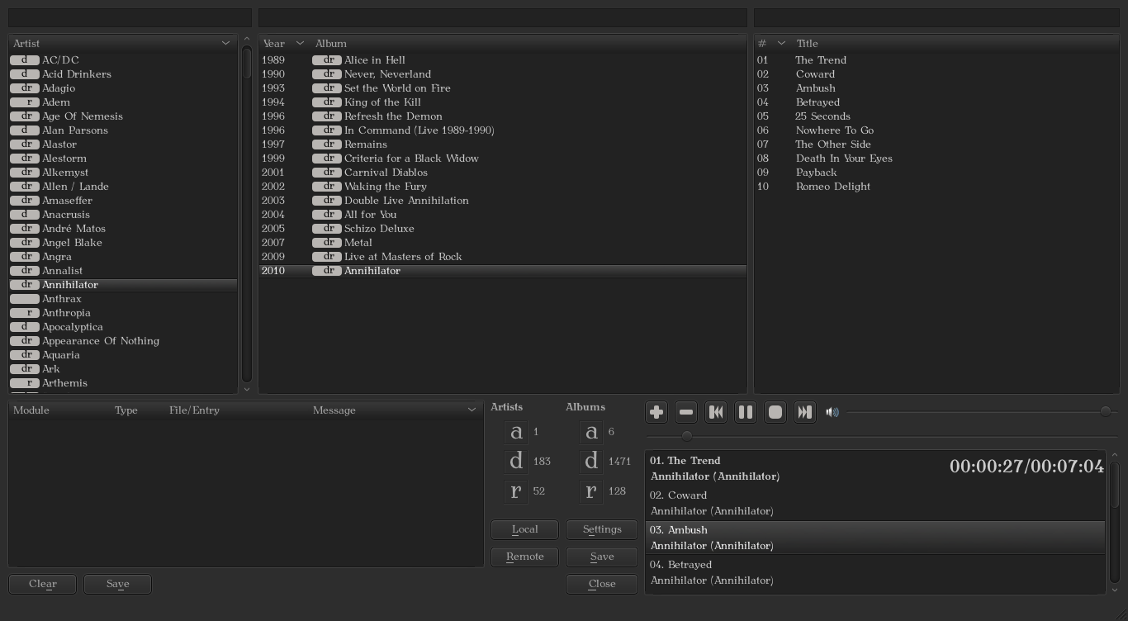Screen dimensions: 1128x621
Task: Select album King of the Kill
Action: tap(503, 102)
